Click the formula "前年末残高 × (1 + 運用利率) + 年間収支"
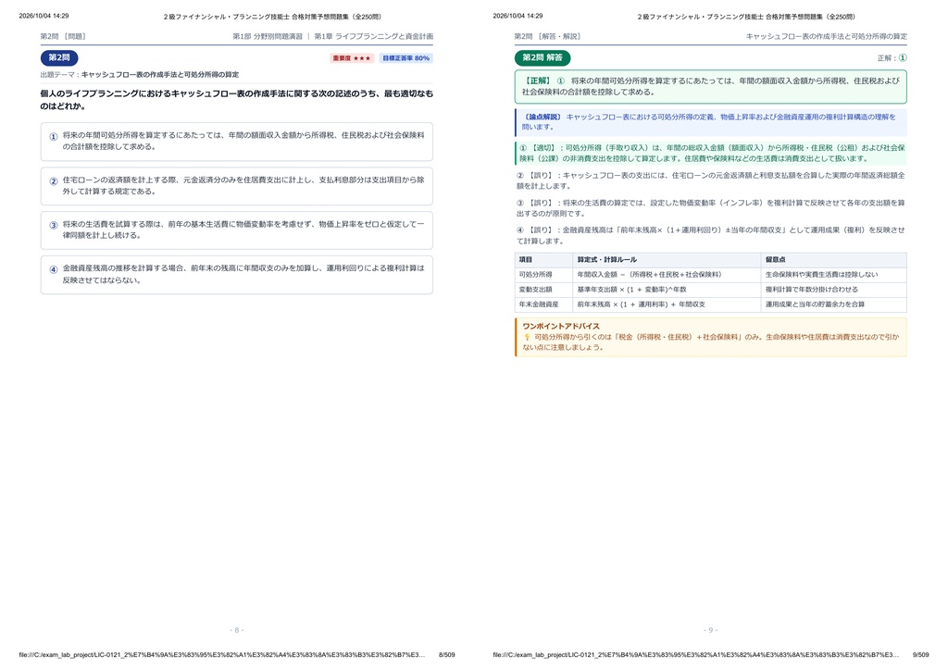Screen dimensions: 948x670 tap(641, 304)
